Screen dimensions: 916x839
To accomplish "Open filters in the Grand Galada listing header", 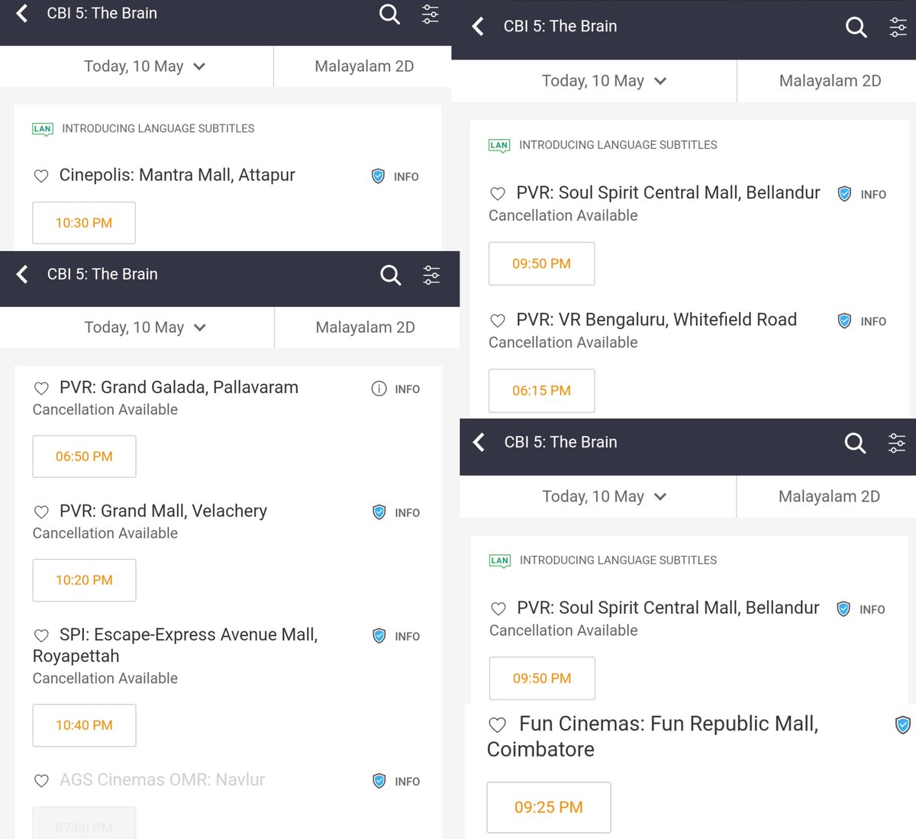I will click(x=431, y=275).
